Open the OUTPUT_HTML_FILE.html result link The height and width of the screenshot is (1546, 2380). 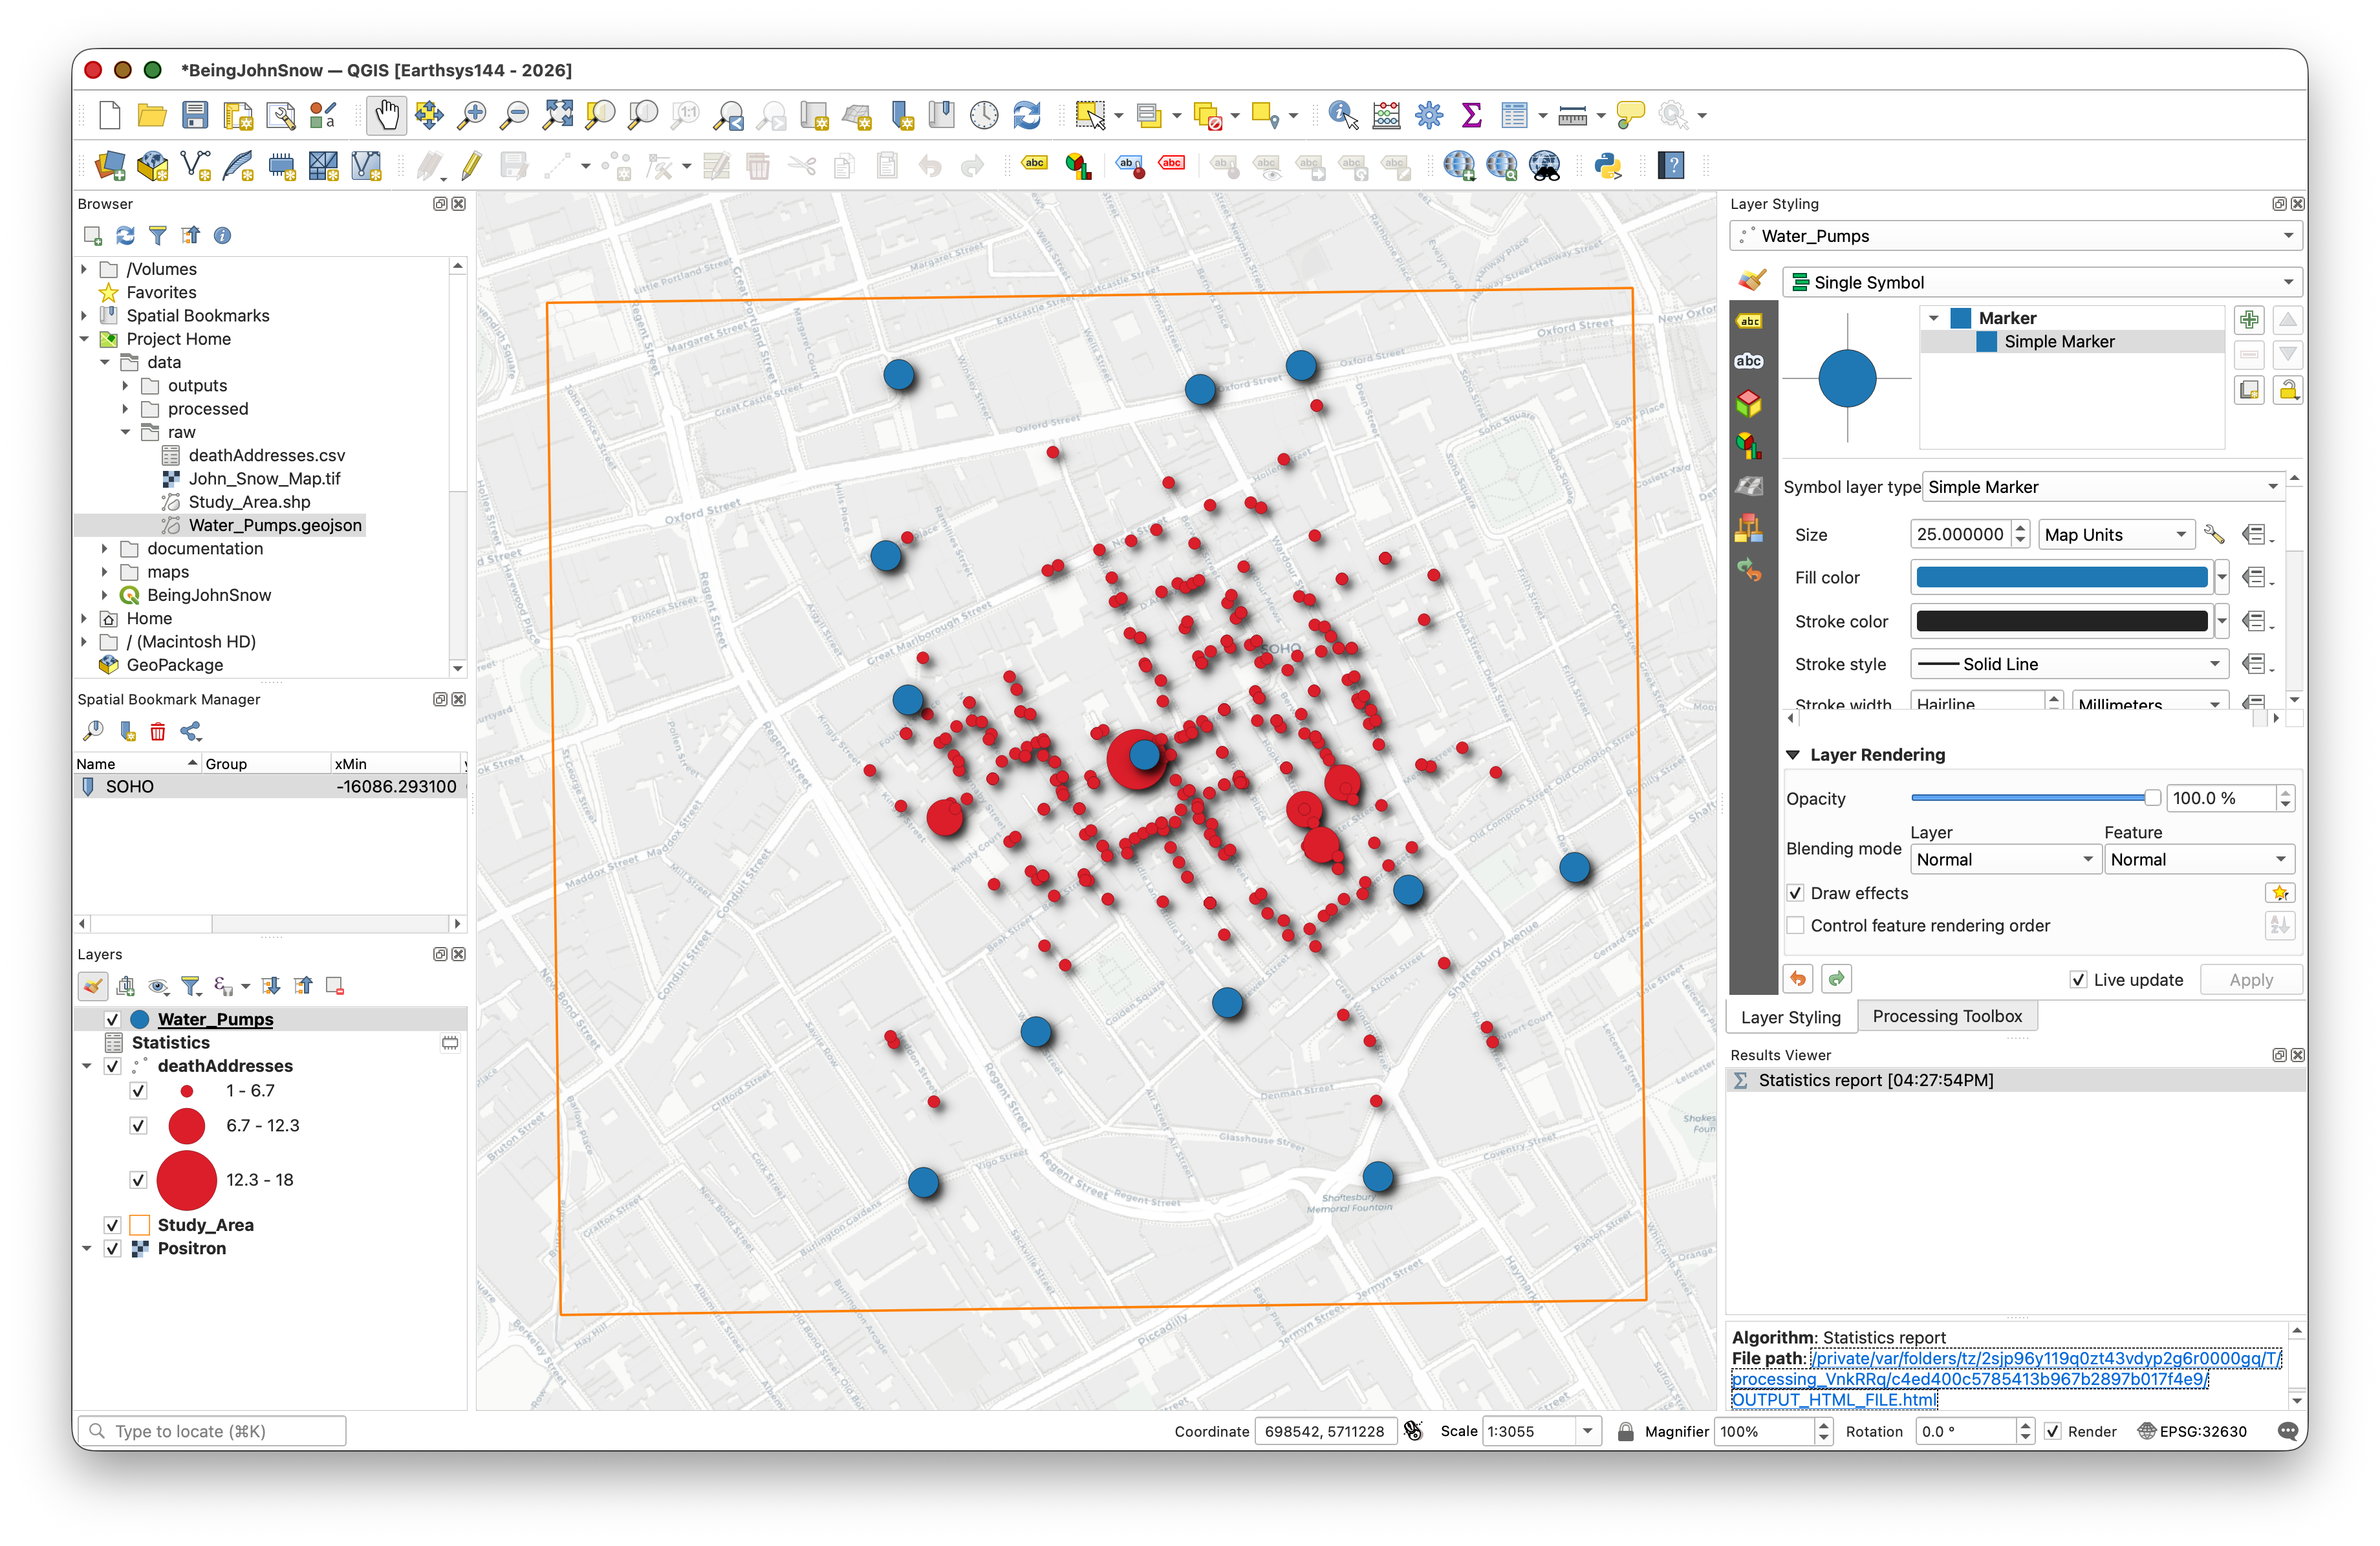pos(1834,1400)
